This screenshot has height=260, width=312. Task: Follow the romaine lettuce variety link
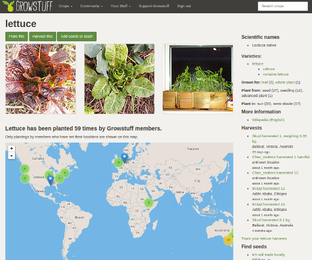[275, 74]
